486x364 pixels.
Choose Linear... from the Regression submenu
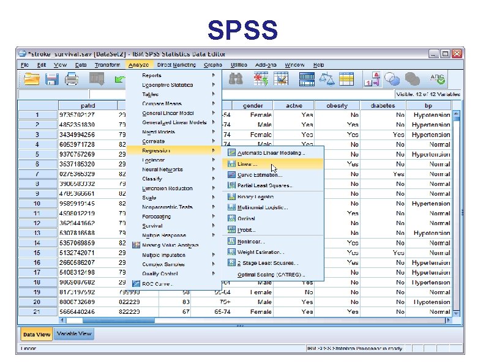point(273,164)
